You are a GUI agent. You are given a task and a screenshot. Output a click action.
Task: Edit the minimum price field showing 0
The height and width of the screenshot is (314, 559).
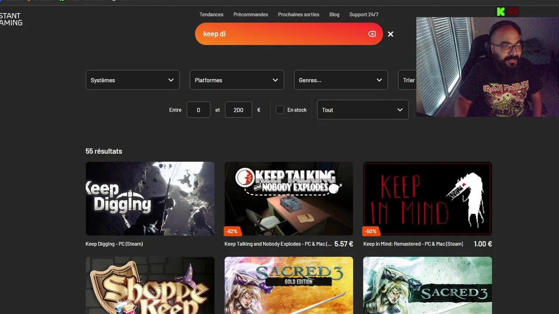(x=198, y=110)
